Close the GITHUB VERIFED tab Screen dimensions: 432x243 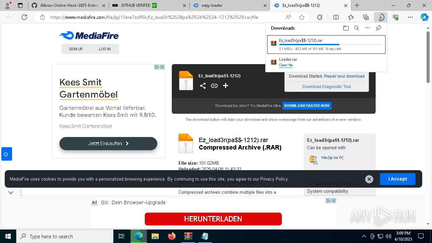184,5
